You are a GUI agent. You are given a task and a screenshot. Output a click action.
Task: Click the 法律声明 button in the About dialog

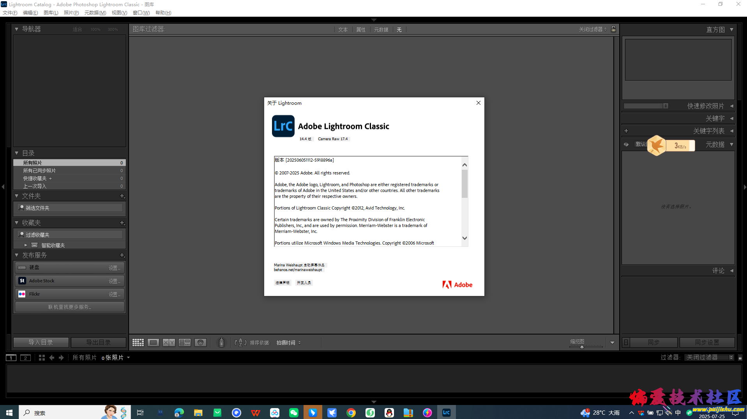click(x=282, y=283)
